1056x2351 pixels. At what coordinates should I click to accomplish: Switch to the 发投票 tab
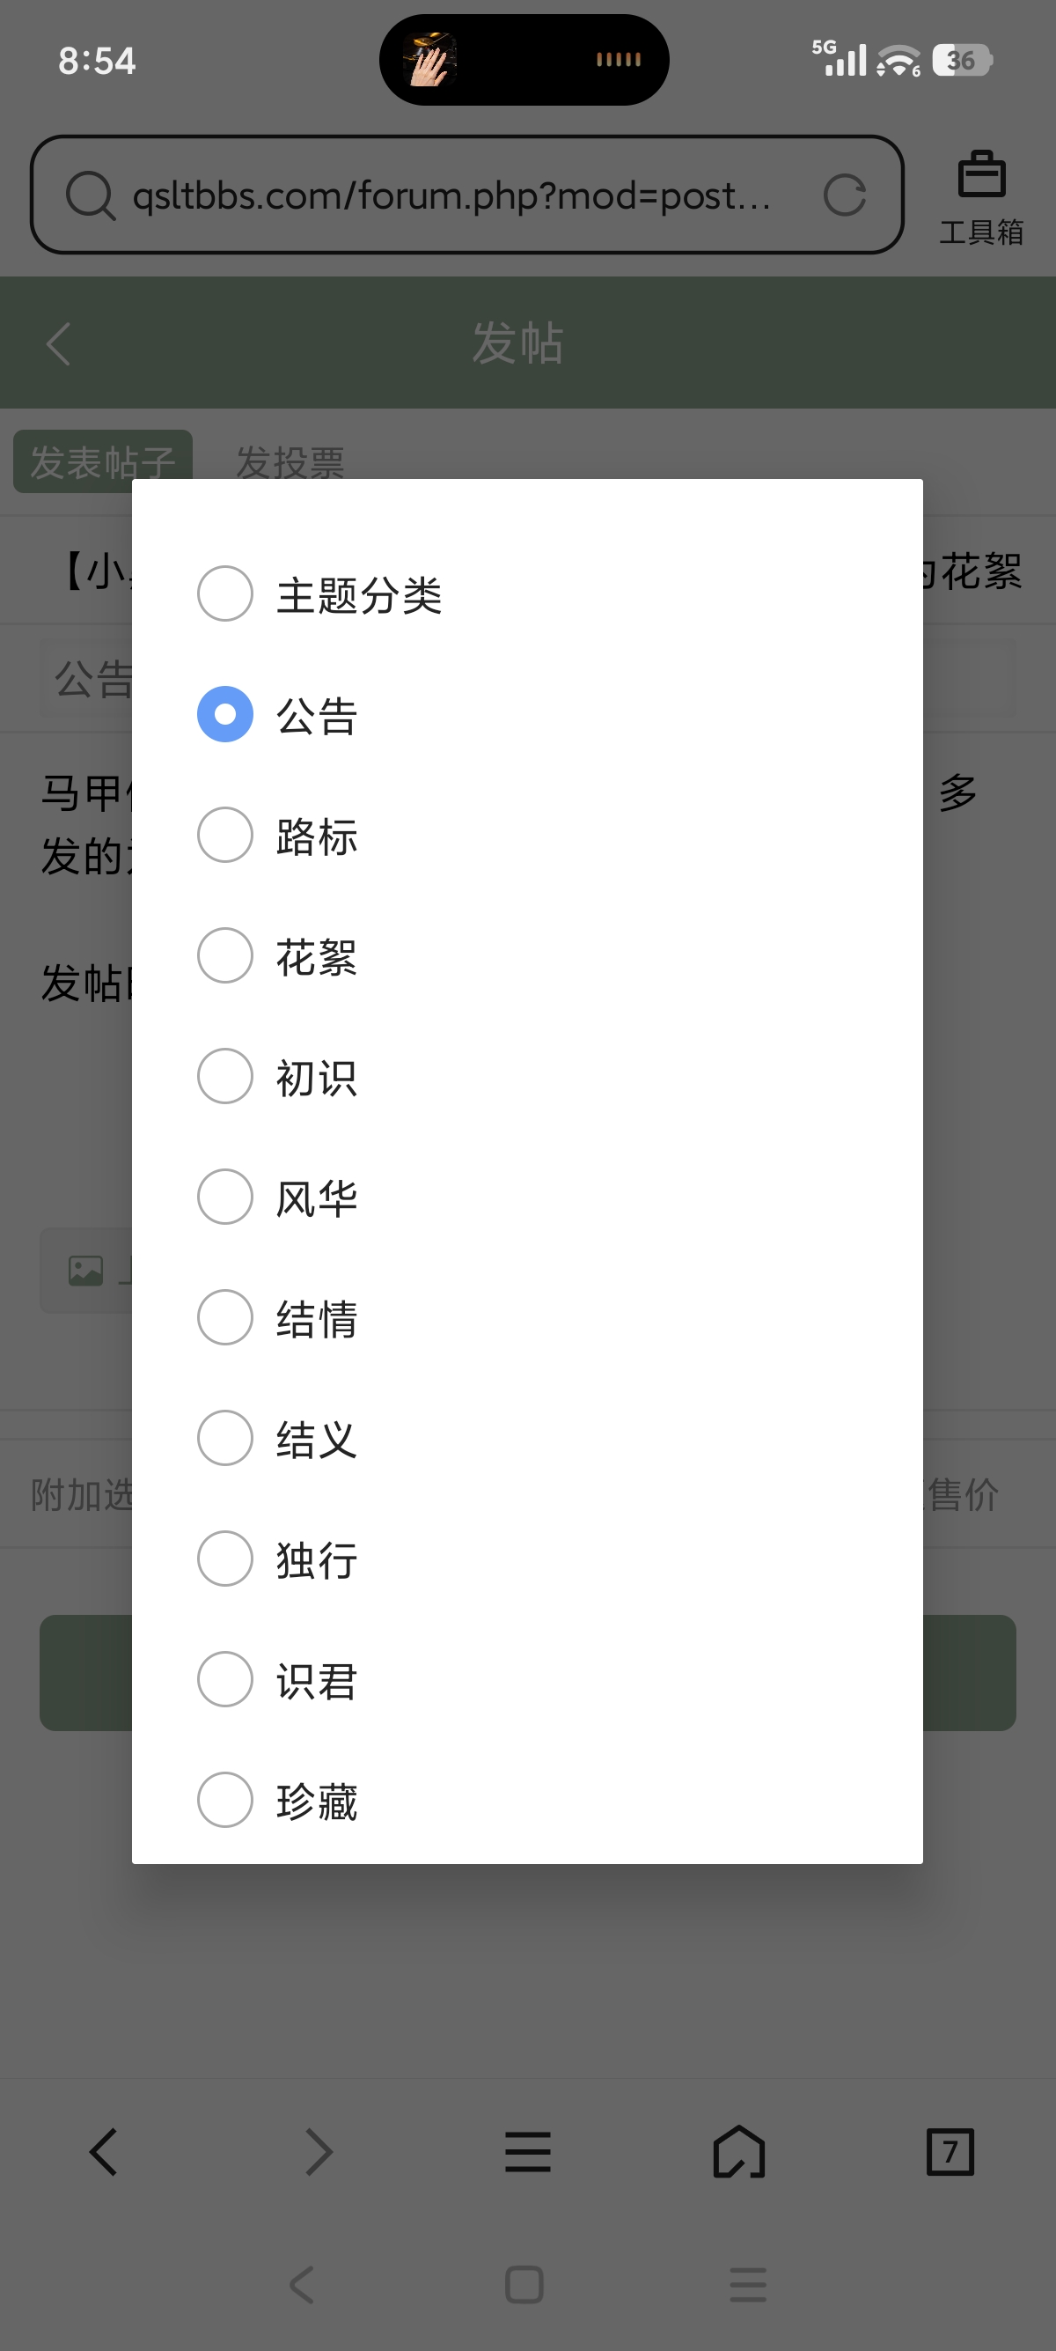pyautogui.click(x=290, y=465)
